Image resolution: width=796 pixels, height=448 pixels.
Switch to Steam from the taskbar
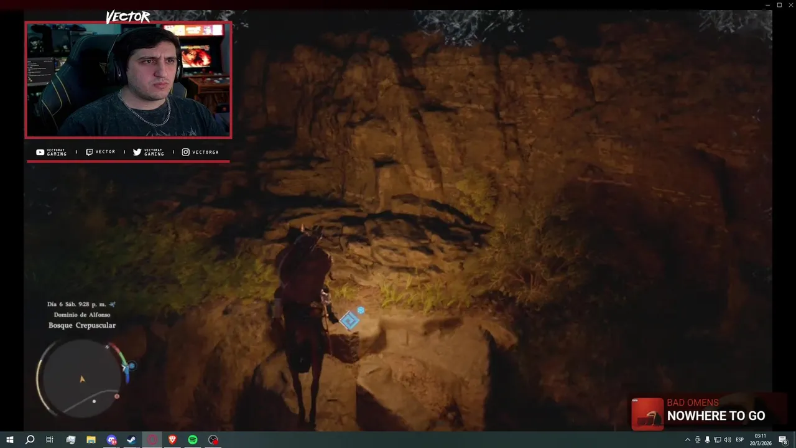[x=132, y=440]
